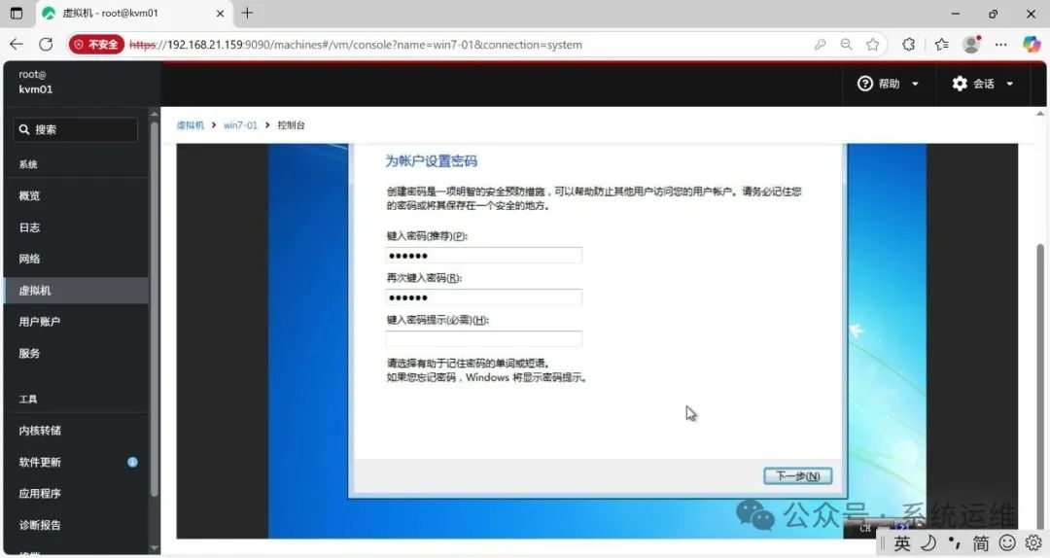Open the IME settings gear icon
The height and width of the screenshot is (558, 1050).
tap(1033, 542)
